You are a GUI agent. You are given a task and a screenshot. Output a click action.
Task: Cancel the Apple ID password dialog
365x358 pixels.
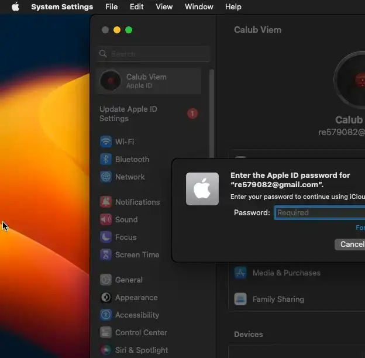(350, 245)
